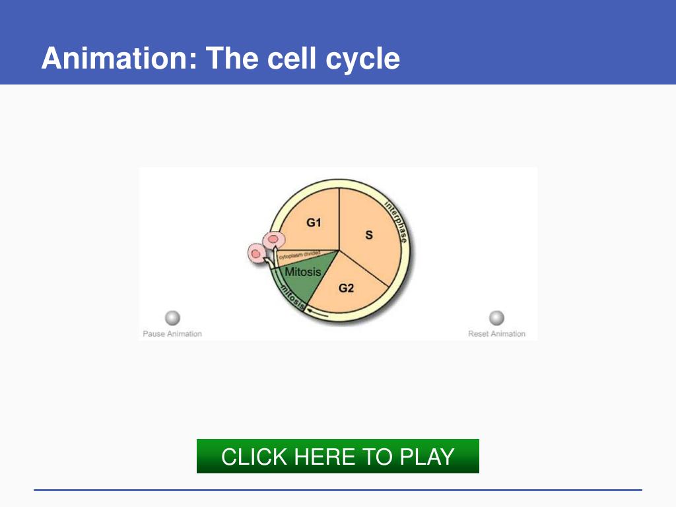
Task: Click the Reset Animation round button
Action: pyautogui.click(x=496, y=318)
